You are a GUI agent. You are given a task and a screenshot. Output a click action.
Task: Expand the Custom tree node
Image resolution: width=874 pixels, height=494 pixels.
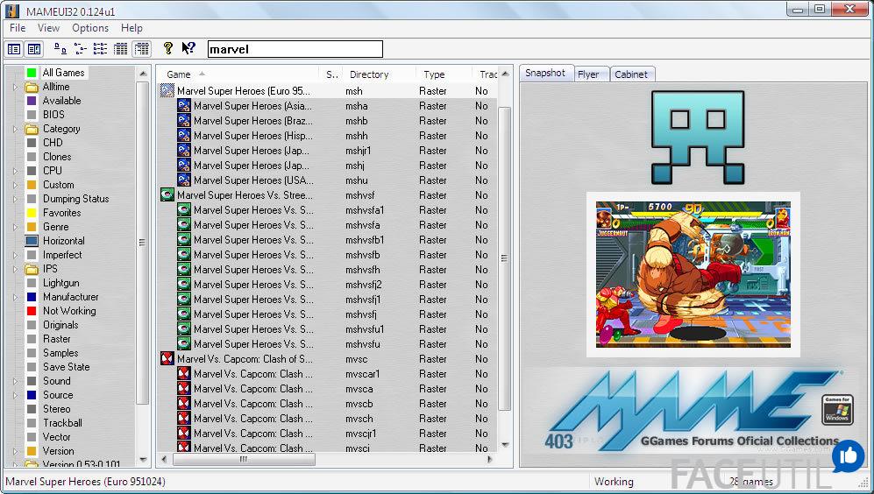pyautogui.click(x=15, y=185)
